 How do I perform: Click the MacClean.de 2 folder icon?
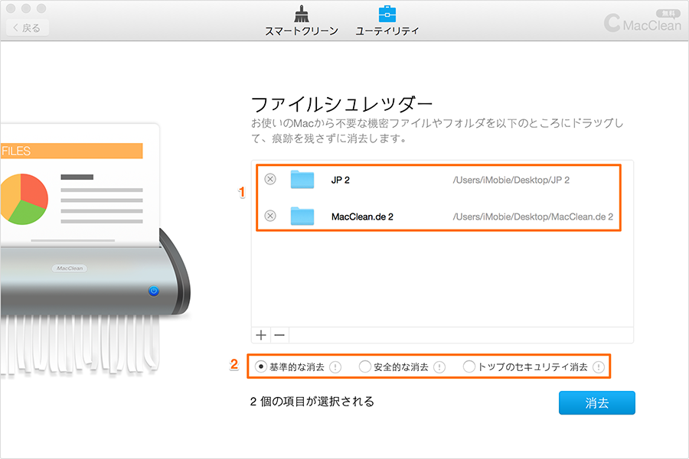click(302, 216)
